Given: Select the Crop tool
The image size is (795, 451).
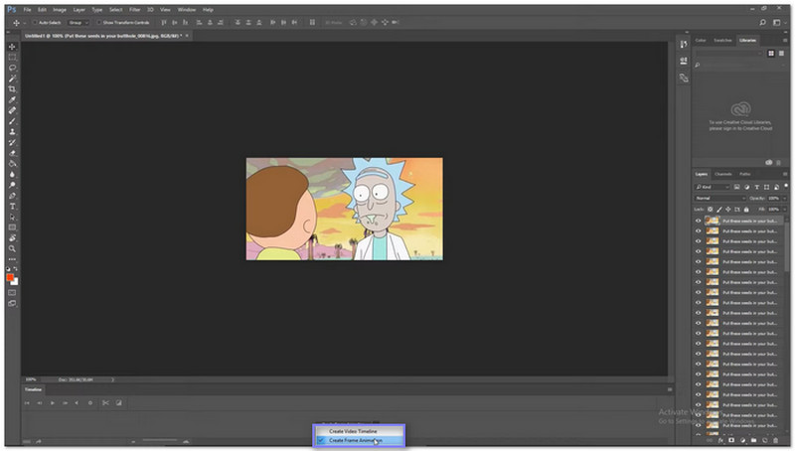Looking at the screenshot, I should click(x=12, y=89).
